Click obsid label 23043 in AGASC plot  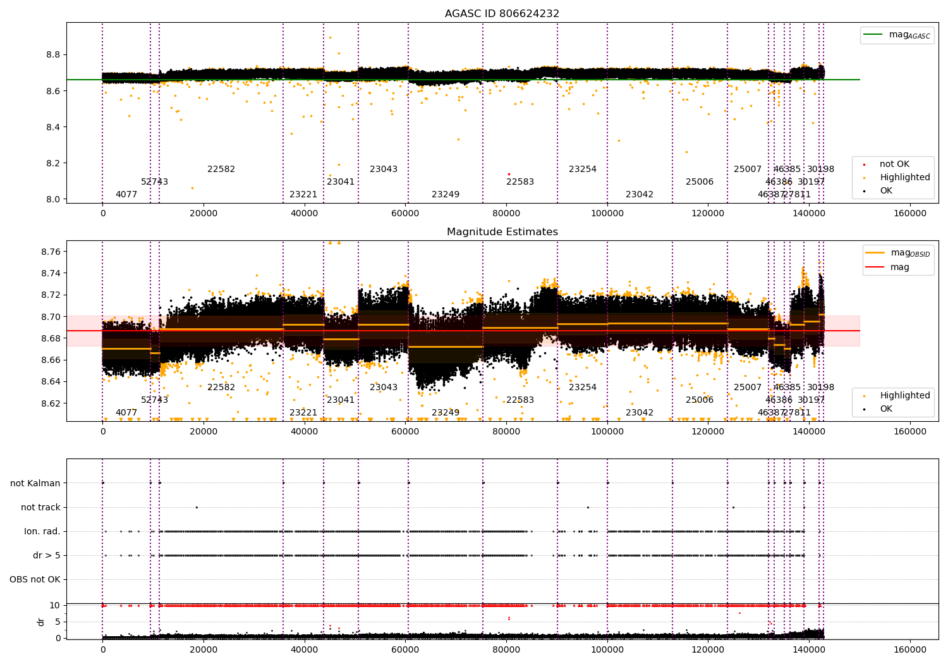click(384, 169)
